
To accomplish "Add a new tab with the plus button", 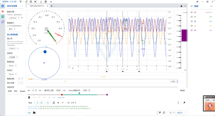I will [52, 6].
